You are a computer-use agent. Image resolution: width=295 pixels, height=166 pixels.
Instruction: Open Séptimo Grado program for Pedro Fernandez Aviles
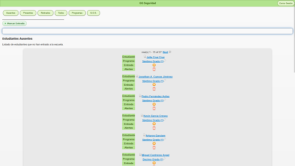coord(153,101)
